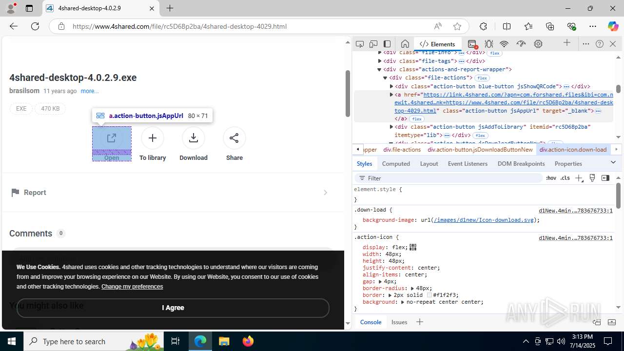This screenshot has width=624, height=351.
Task: Click the Share action icon
Action: (x=234, y=138)
